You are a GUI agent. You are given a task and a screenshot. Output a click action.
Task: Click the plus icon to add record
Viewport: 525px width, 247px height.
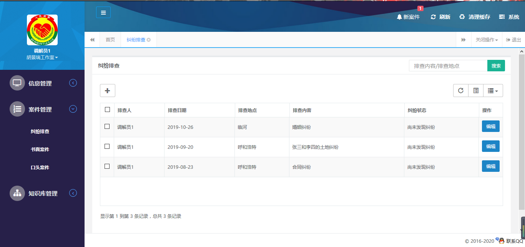(108, 91)
